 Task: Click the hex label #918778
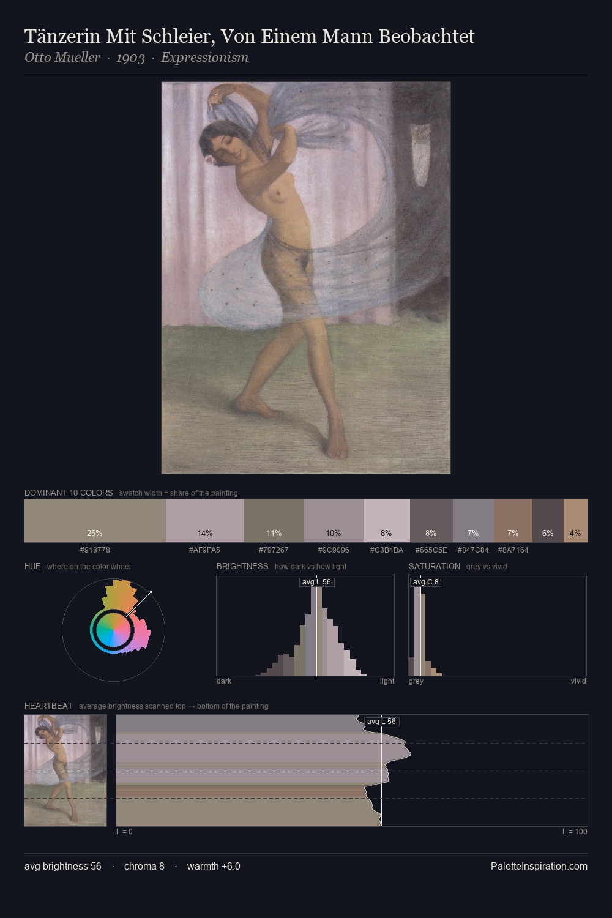95,550
